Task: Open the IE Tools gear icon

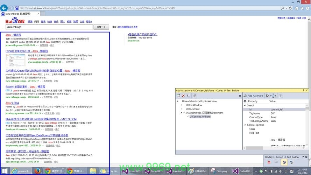Action: pos(308,8)
